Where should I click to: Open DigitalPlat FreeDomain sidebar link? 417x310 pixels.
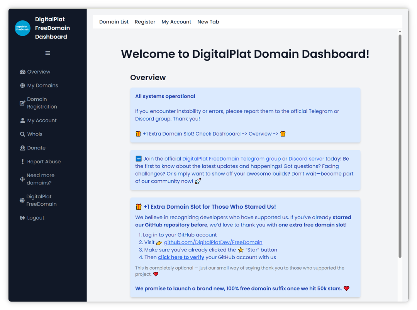tap(41, 200)
